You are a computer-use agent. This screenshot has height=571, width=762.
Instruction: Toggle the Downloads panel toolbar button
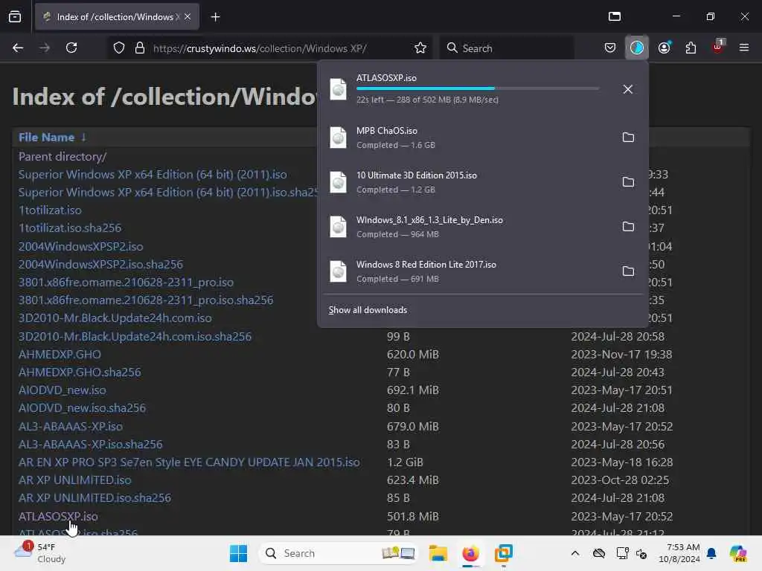(637, 48)
